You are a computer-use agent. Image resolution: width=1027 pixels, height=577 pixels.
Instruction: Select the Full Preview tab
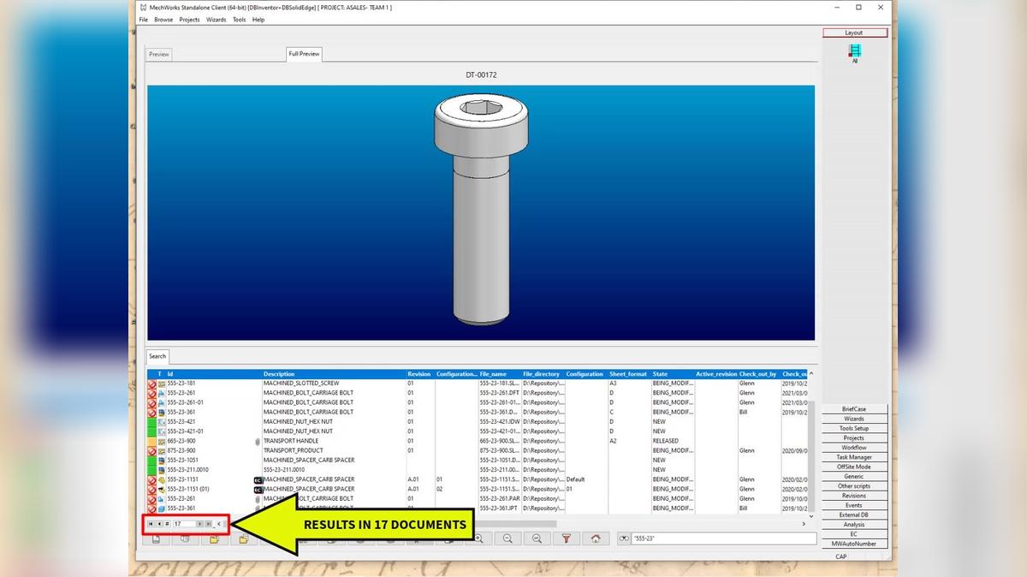coord(304,54)
